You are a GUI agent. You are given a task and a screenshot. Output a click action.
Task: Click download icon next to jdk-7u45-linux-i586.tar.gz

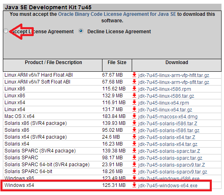coord(134,95)
